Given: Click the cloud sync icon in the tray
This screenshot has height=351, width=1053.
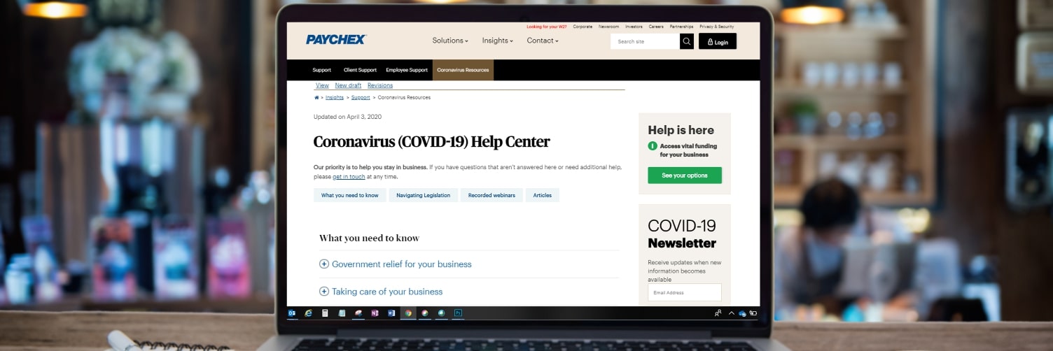Looking at the screenshot, I should [742, 313].
